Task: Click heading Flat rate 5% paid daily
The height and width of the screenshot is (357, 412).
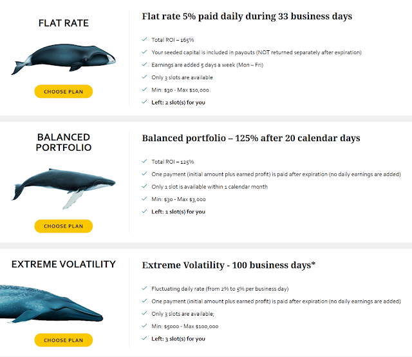Action: [247, 16]
